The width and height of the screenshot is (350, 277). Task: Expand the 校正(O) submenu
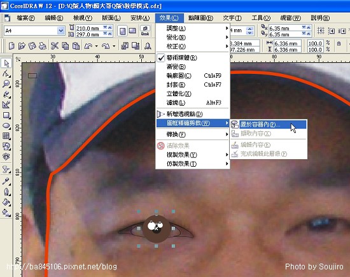click(193, 46)
